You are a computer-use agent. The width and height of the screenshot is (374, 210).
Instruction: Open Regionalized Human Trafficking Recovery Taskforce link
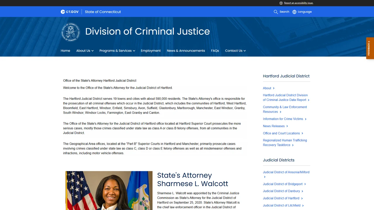(x=285, y=143)
